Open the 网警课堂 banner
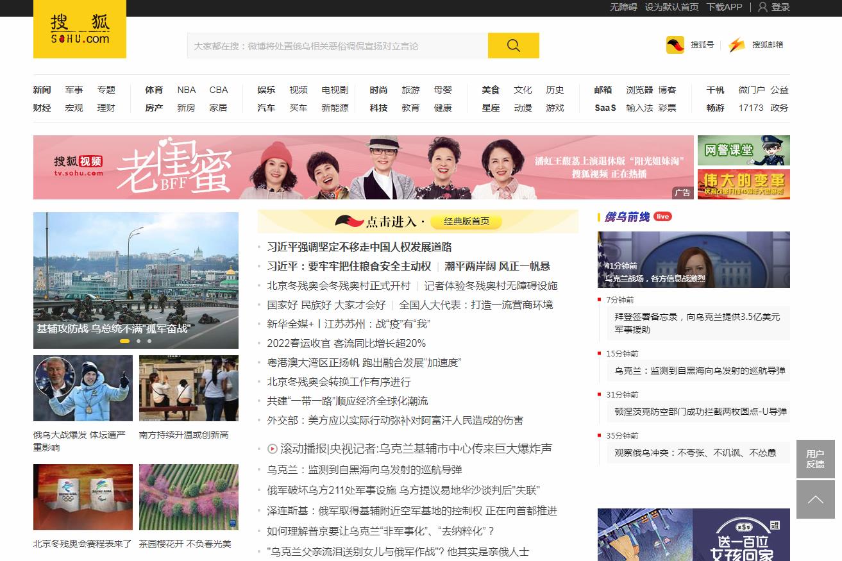The width and height of the screenshot is (842, 561). [744, 151]
